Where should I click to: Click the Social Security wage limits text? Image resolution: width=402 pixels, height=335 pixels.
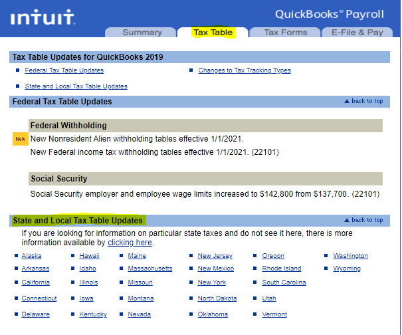tap(205, 194)
